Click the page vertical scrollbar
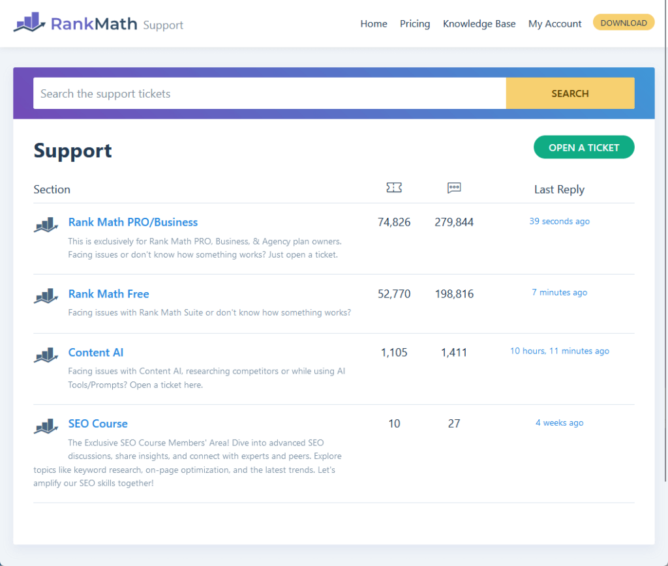This screenshot has width=668, height=566. click(666, 241)
